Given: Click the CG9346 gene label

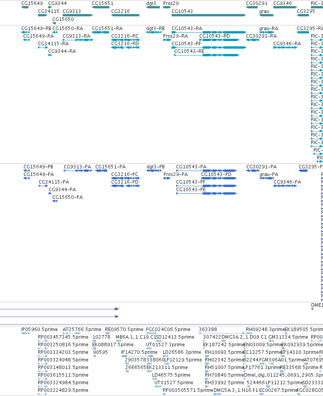Looking at the screenshot, I should [283, 3].
